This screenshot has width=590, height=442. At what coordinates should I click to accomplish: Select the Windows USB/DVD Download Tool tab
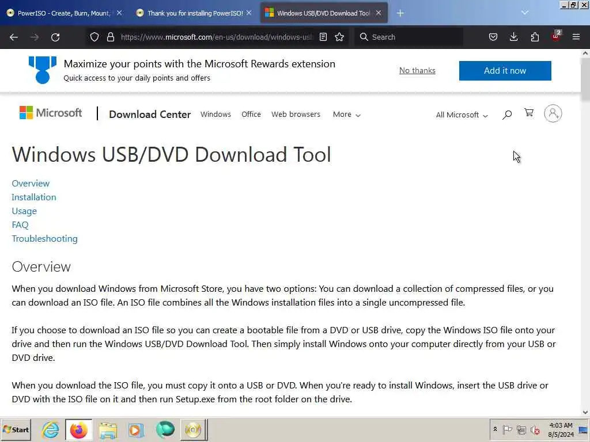pos(324,13)
